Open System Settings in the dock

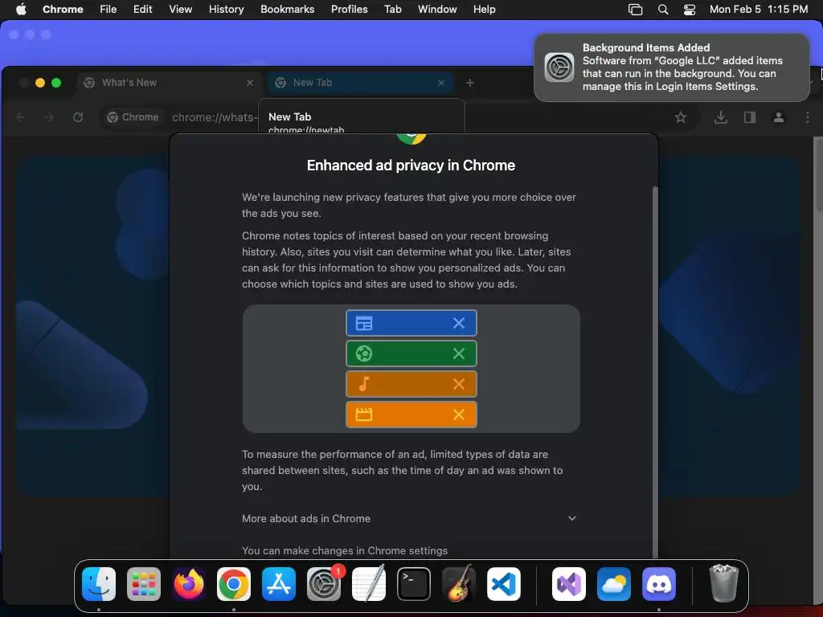(324, 584)
